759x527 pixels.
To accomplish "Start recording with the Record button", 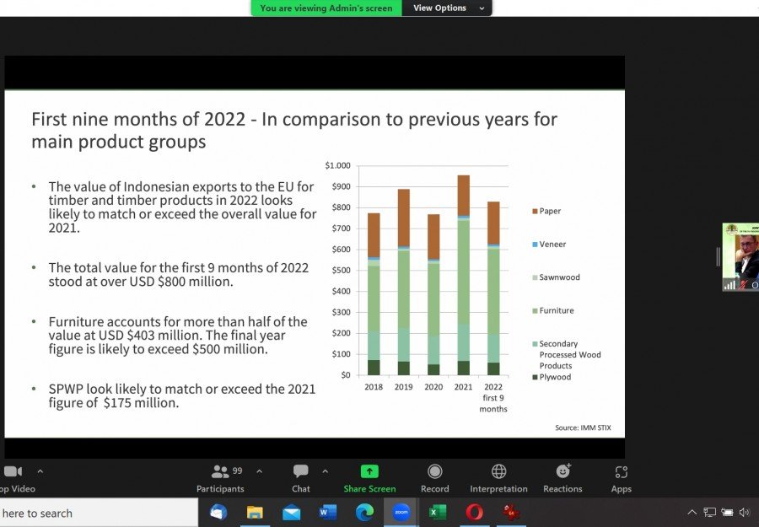I will click(434, 476).
